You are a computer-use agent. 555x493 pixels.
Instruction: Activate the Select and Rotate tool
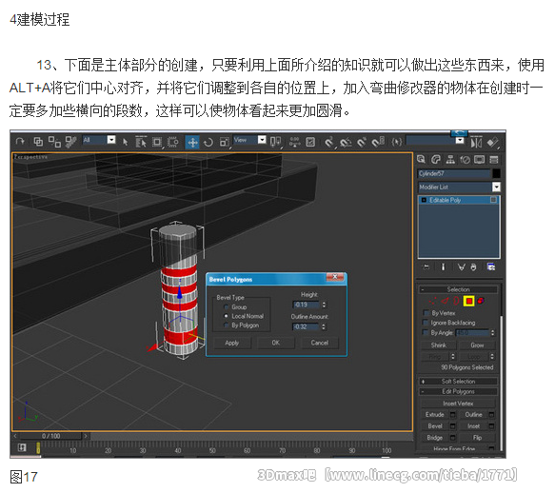click(x=208, y=142)
